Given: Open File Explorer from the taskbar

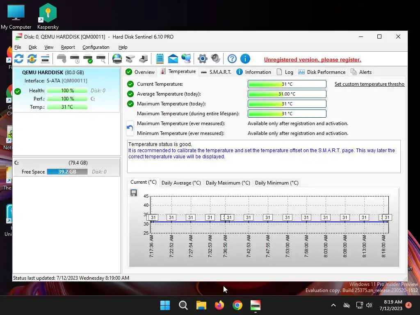Looking at the screenshot, I should point(201,305).
